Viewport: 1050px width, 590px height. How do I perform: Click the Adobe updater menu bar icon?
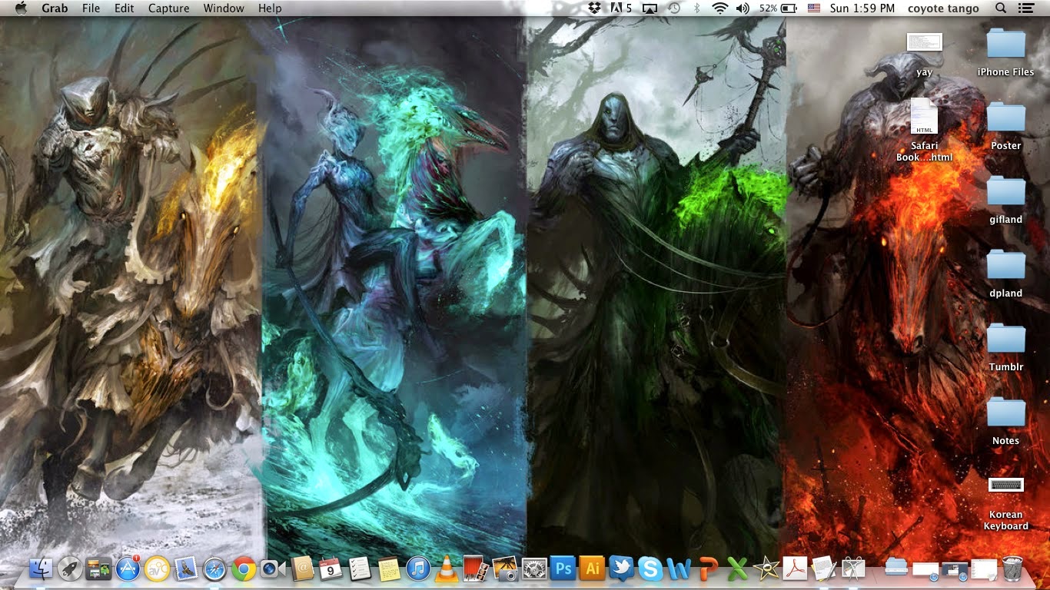[x=620, y=8]
